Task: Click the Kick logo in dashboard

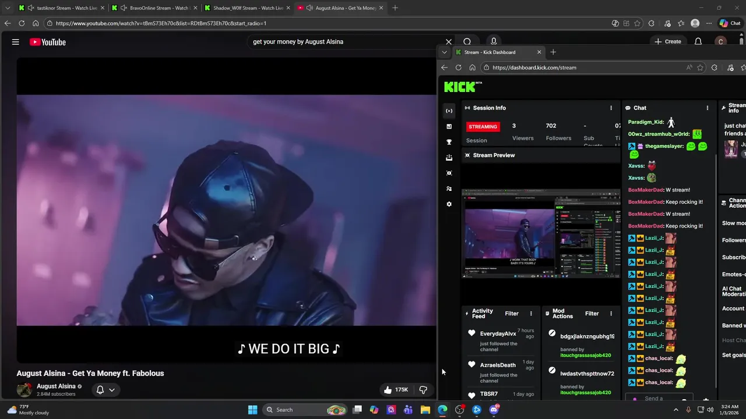Action: click(x=463, y=87)
